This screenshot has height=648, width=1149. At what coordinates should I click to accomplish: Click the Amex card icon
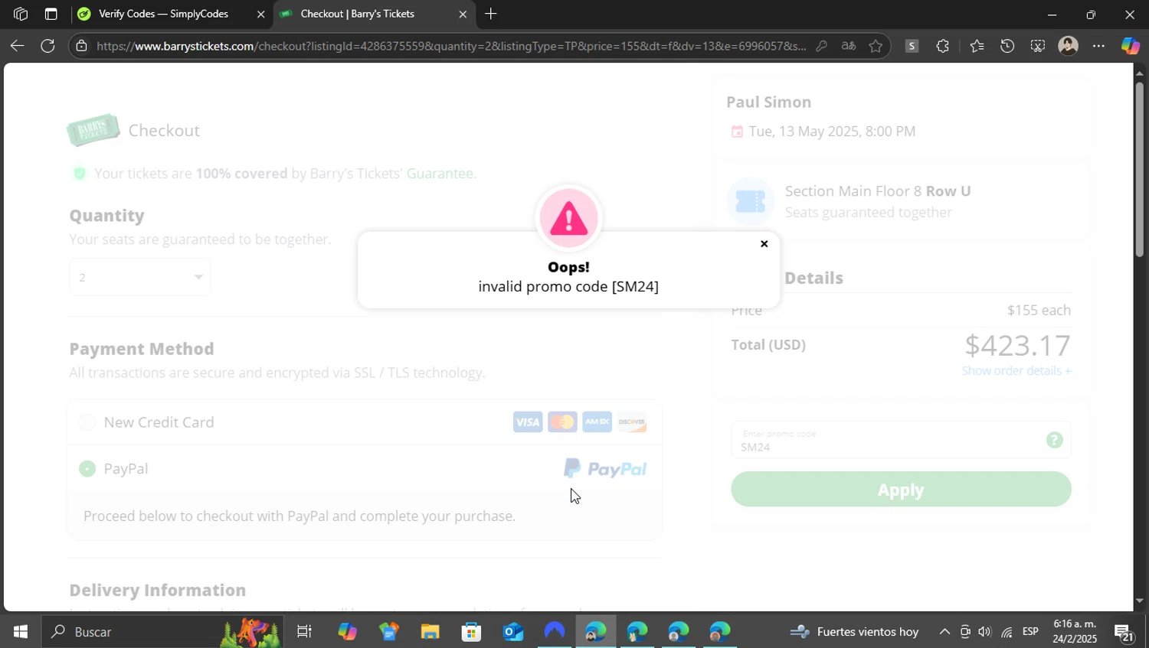point(597,422)
